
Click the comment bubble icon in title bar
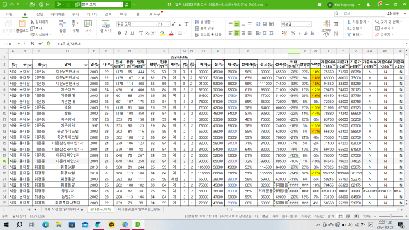pos(320,4)
